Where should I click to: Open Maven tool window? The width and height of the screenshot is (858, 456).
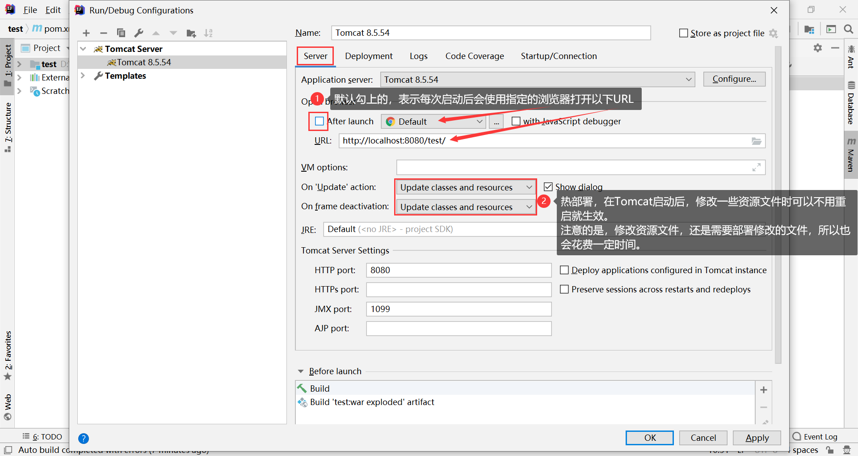point(851,155)
